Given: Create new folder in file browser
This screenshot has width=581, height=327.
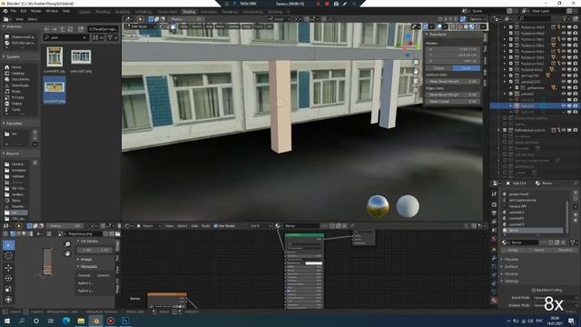Looking at the screenshot, I should pos(81,29).
